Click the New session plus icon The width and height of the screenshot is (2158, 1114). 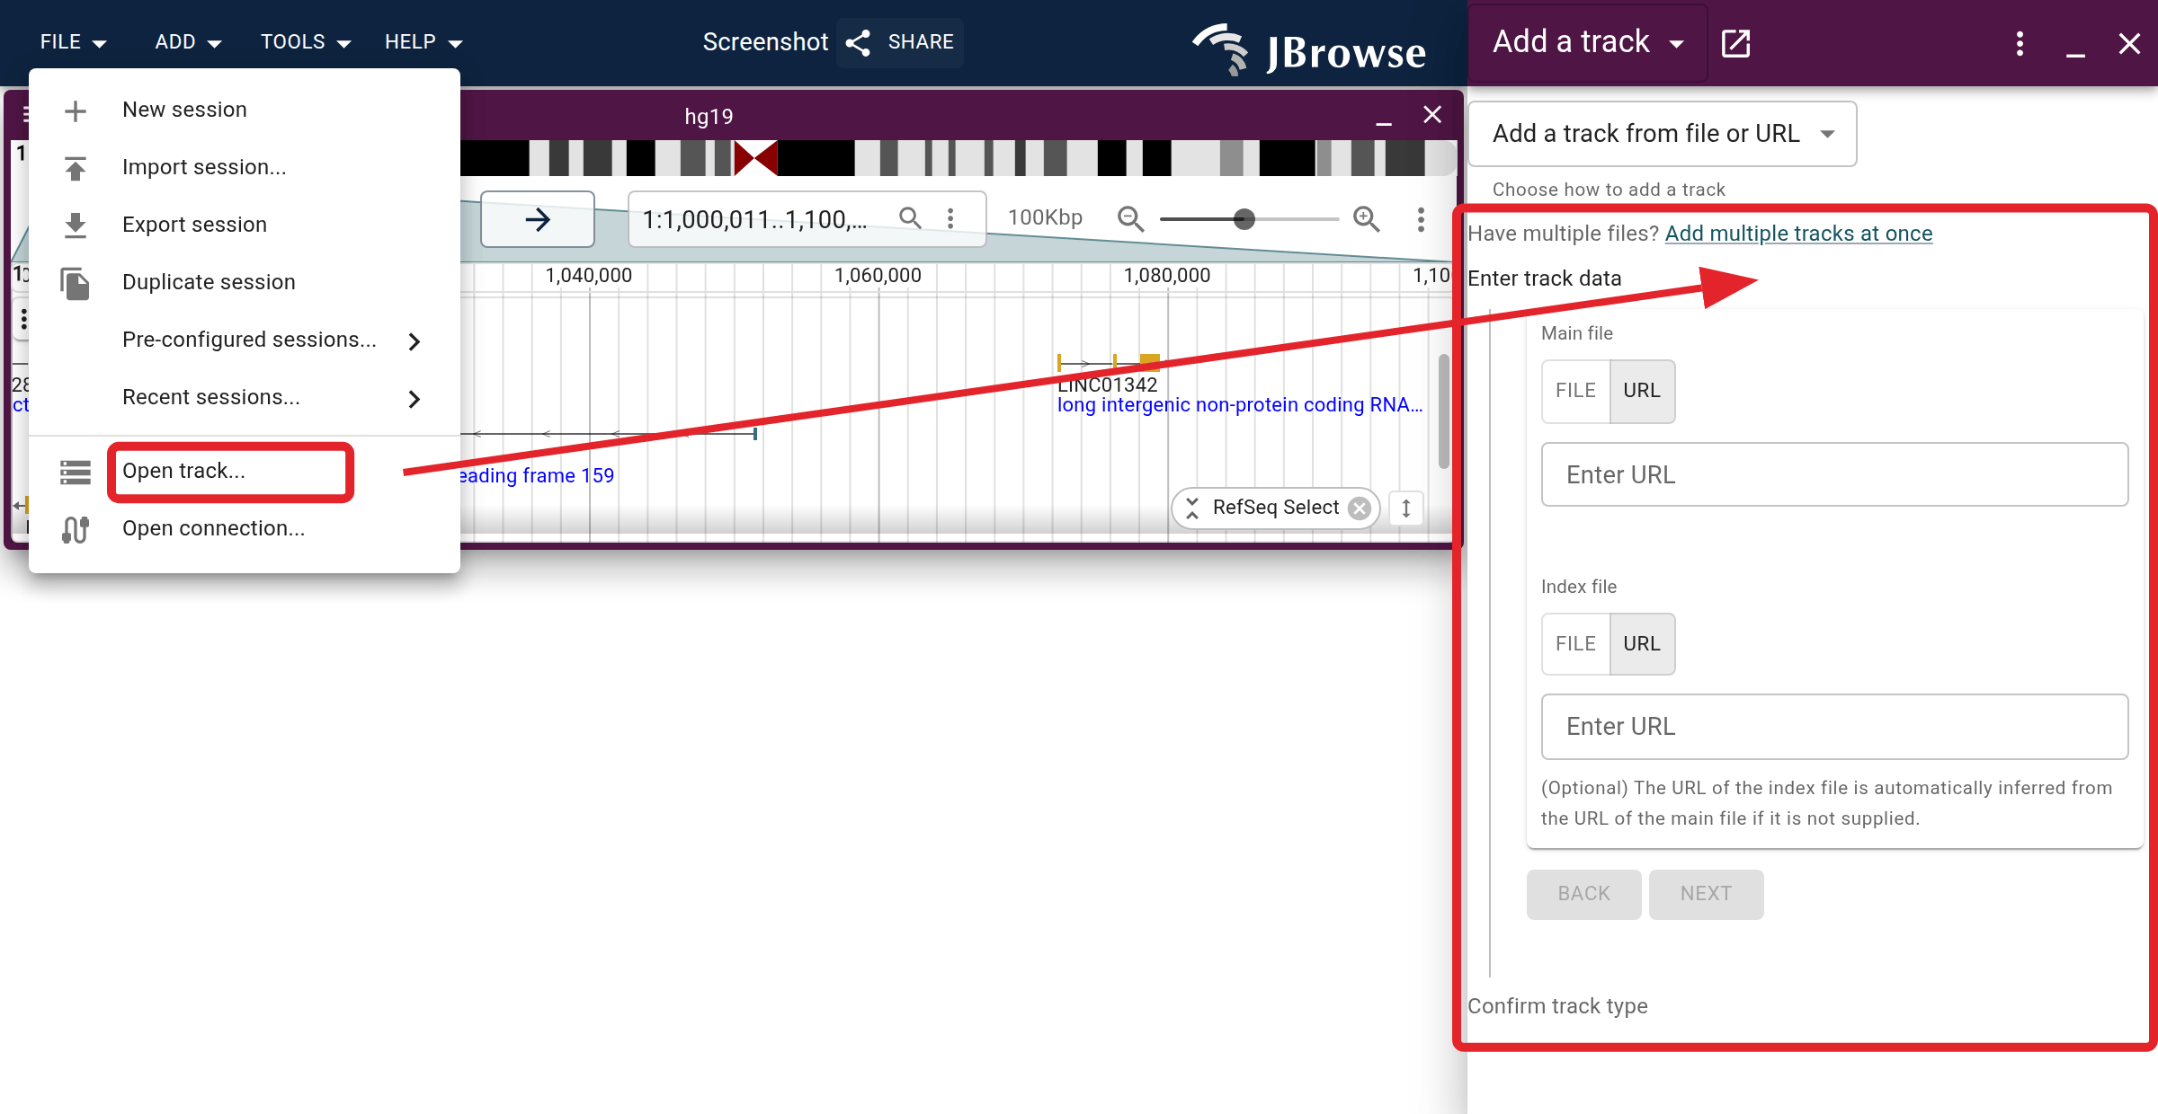coord(76,111)
